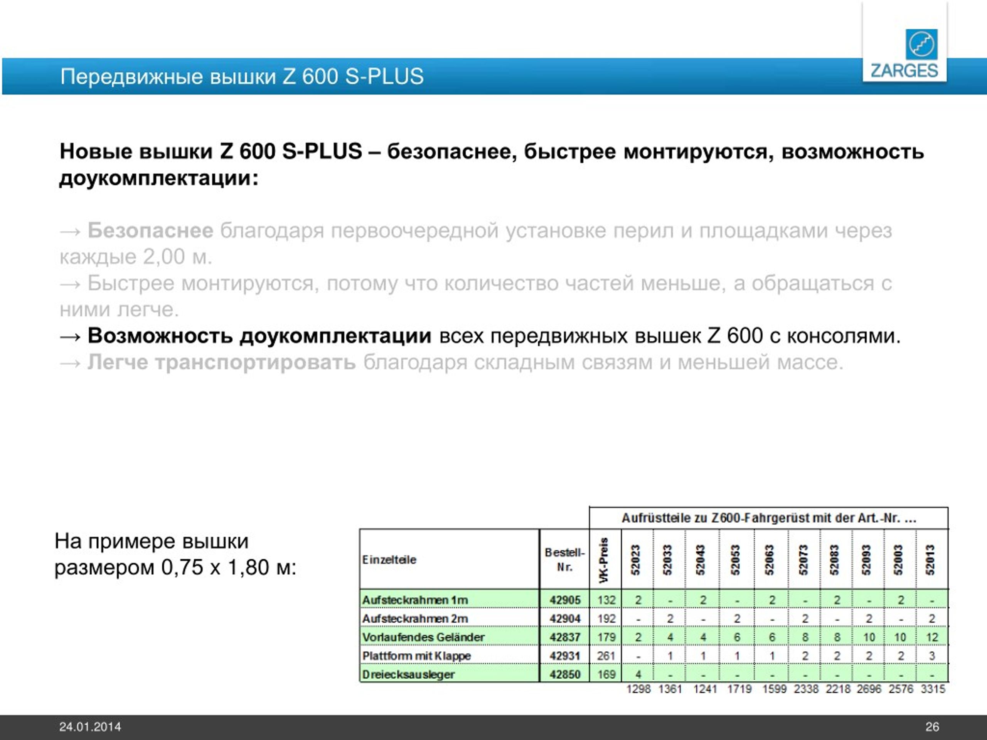Click the total 2696 below the table
Image resolution: width=987 pixels, height=740 pixels.
pos(869,689)
